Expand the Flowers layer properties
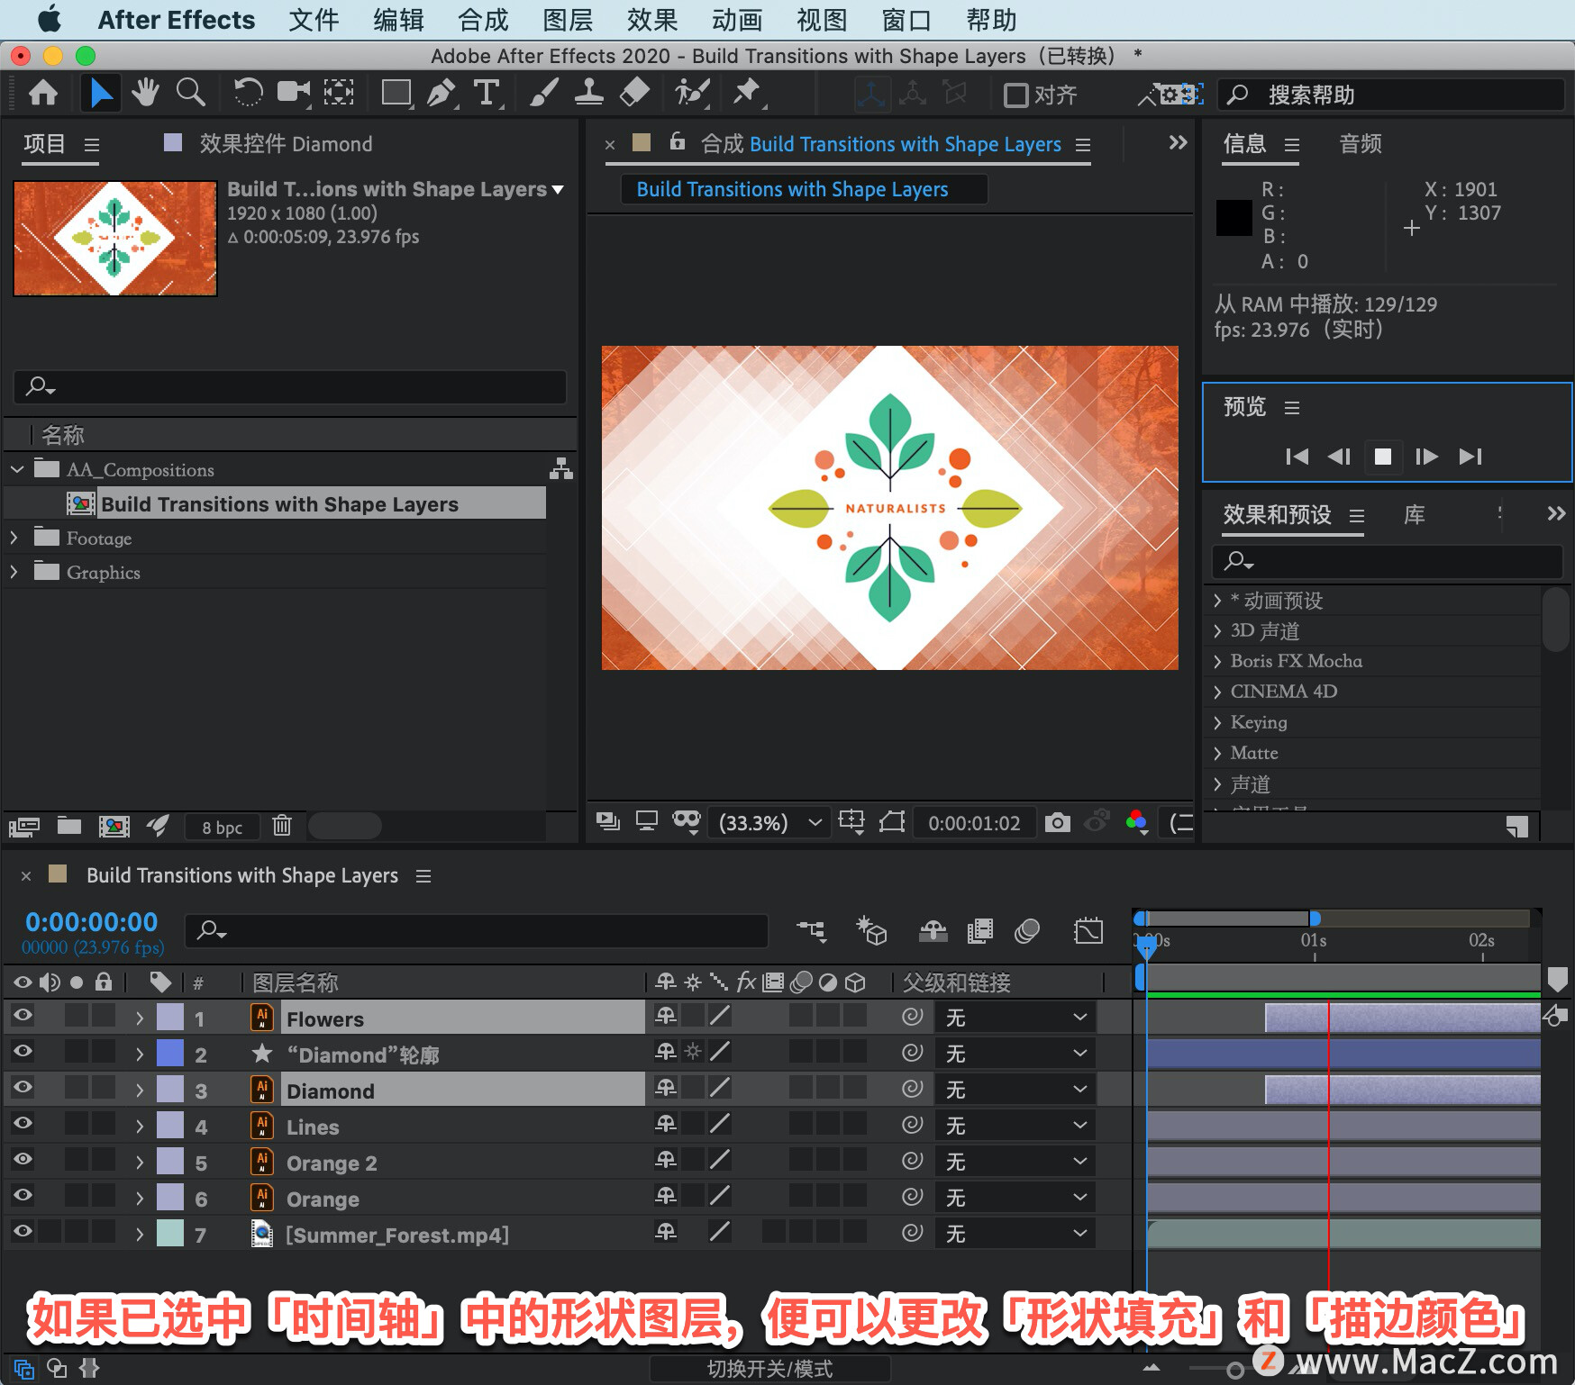Viewport: 1575px width, 1385px height. (x=139, y=1018)
